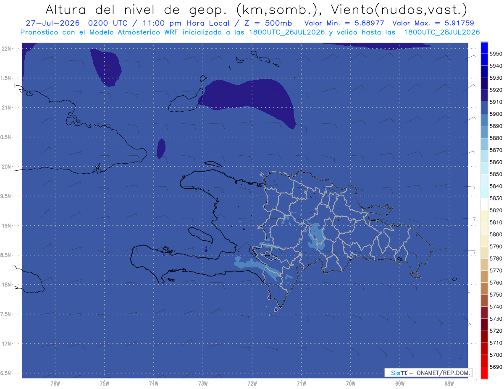
Task: Click the 'Valor Min. = 5.88977' text
Action: click(x=344, y=23)
